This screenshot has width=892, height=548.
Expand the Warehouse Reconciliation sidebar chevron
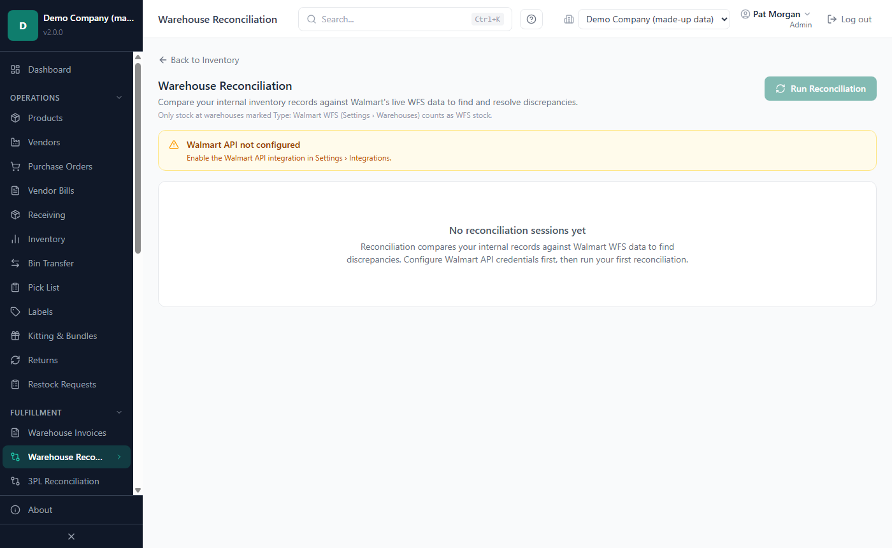click(119, 457)
